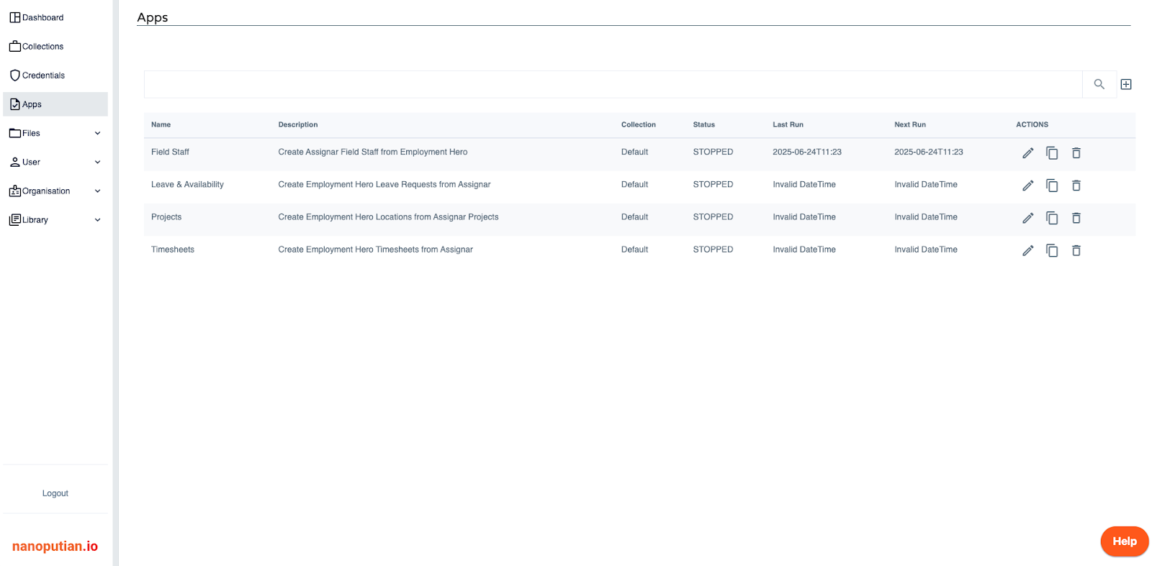Image resolution: width=1152 pixels, height=566 pixels.
Task: Click the add new app plus icon
Action: click(1126, 84)
